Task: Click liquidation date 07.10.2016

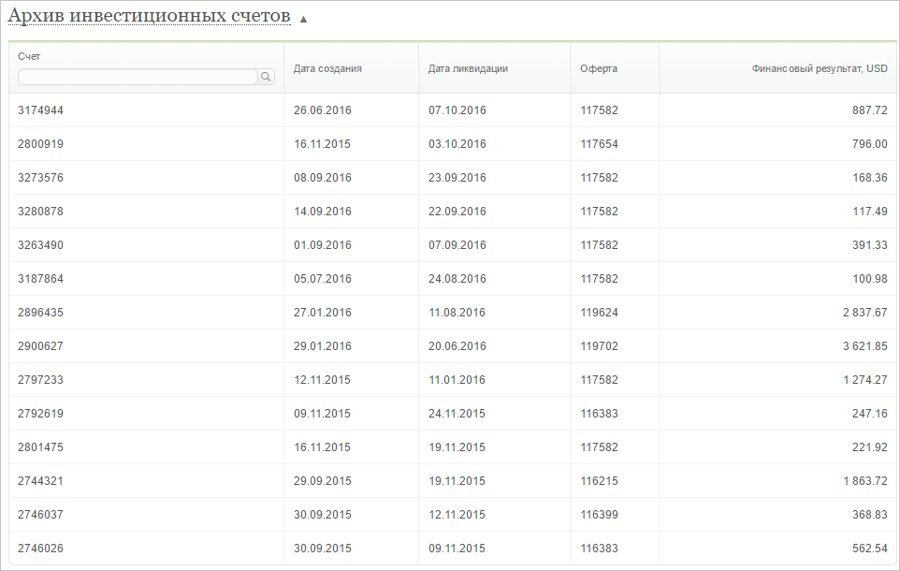Action: tap(457, 110)
